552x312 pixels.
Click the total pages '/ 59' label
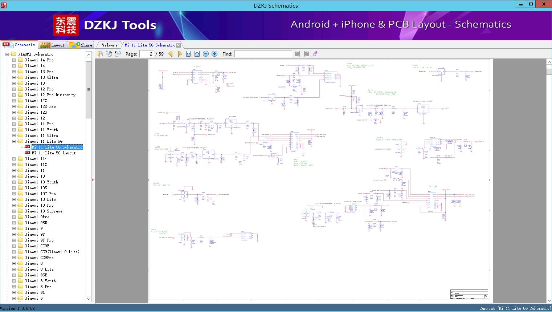[160, 54]
